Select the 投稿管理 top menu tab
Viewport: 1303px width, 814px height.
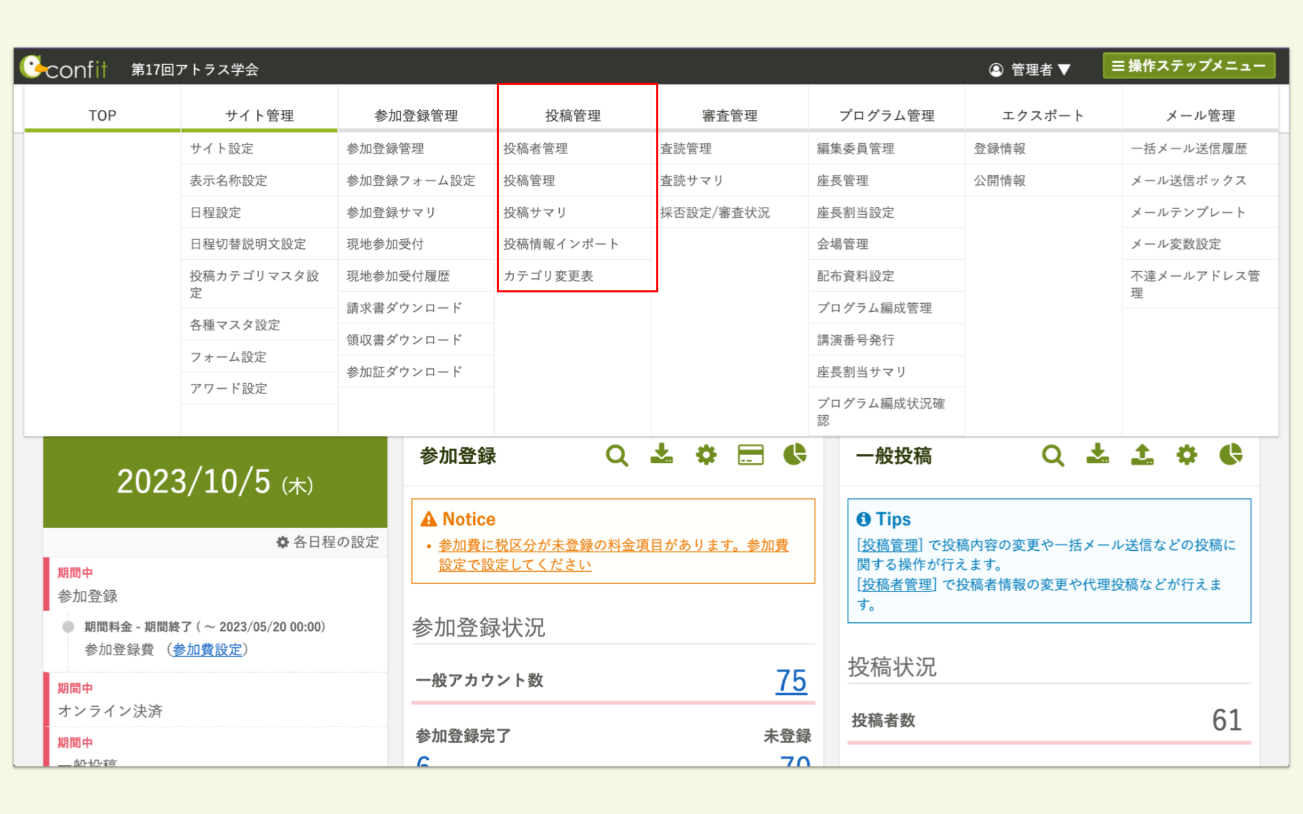click(573, 115)
